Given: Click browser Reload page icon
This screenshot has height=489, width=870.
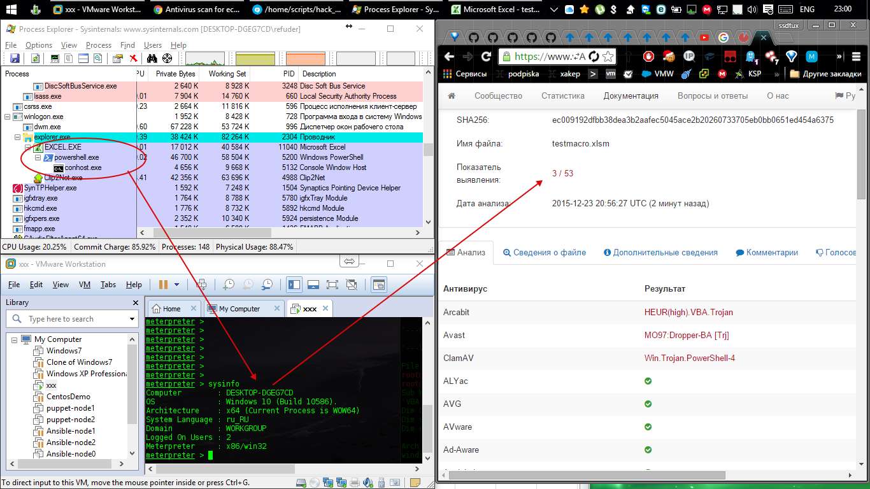Looking at the screenshot, I should point(487,57).
